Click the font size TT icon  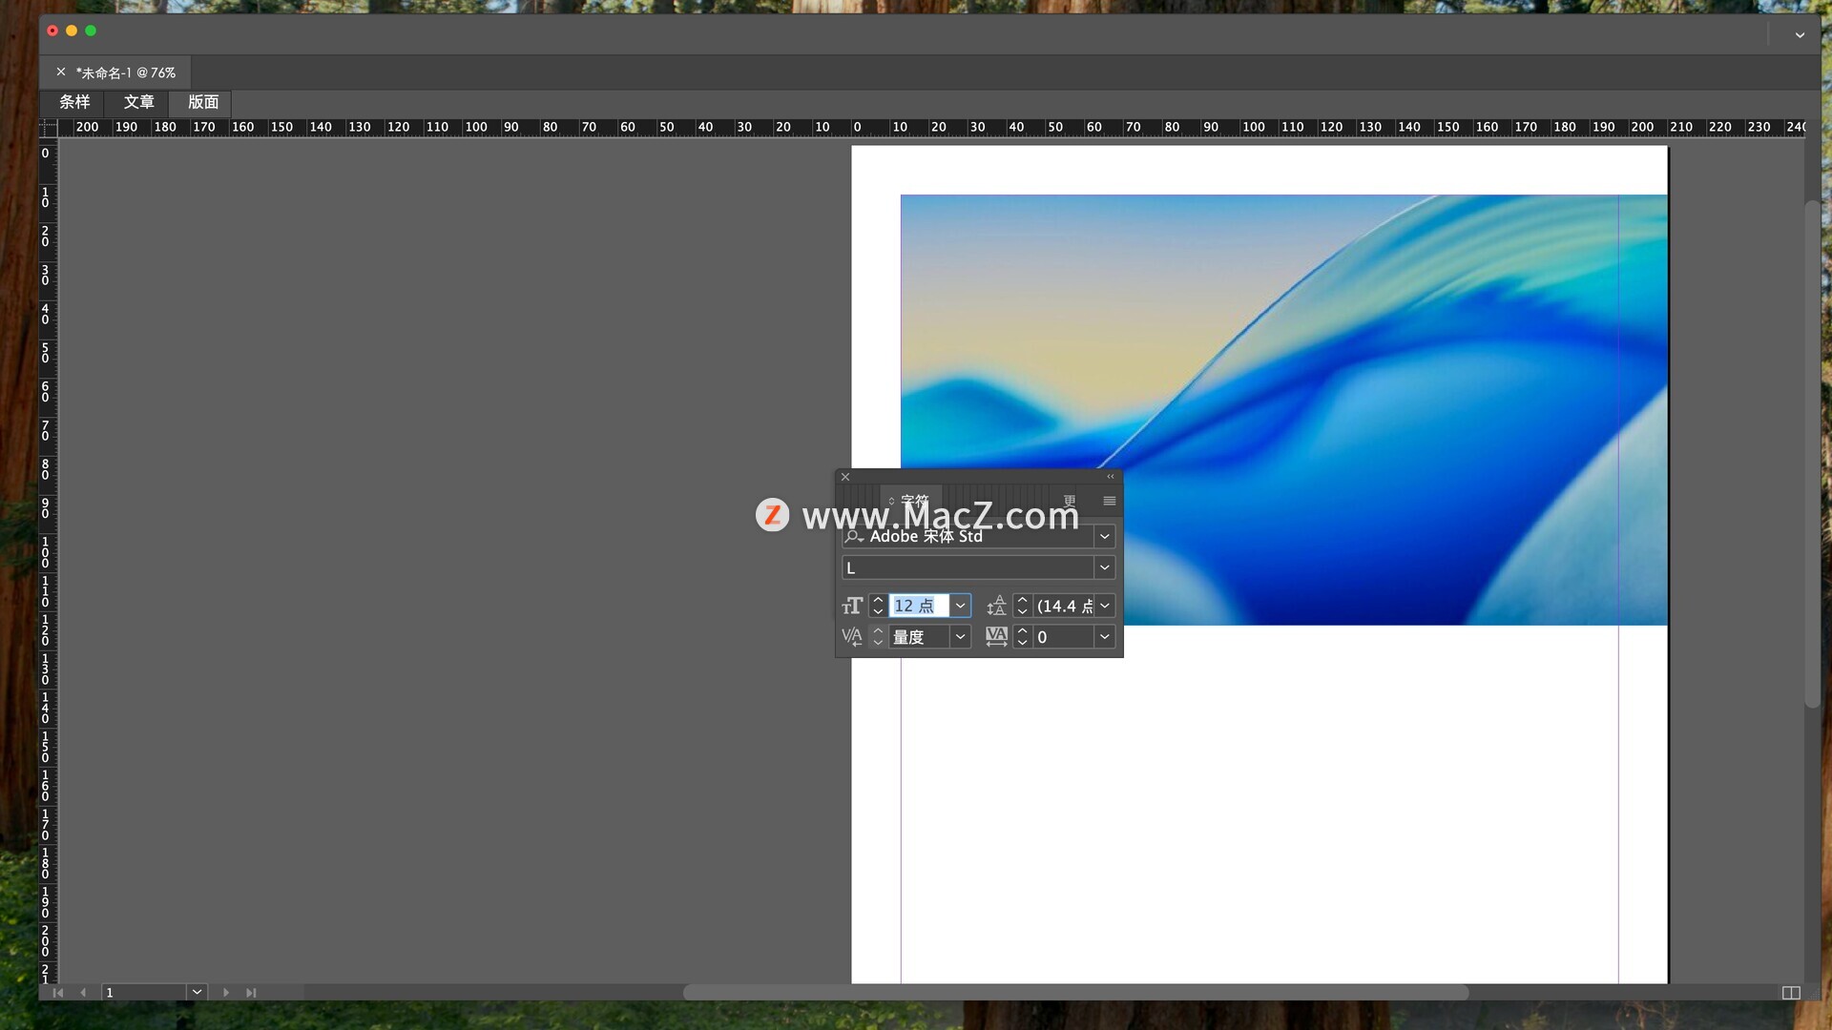click(852, 606)
